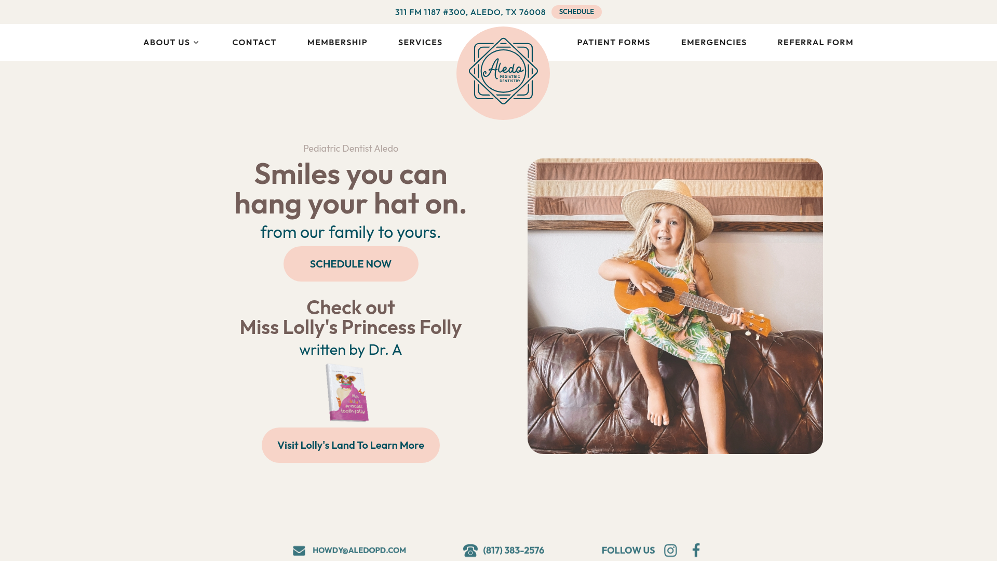Image resolution: width=997 pixels, height=561 pixels.
Task: Click the office address at top
Action: (470, 12)
